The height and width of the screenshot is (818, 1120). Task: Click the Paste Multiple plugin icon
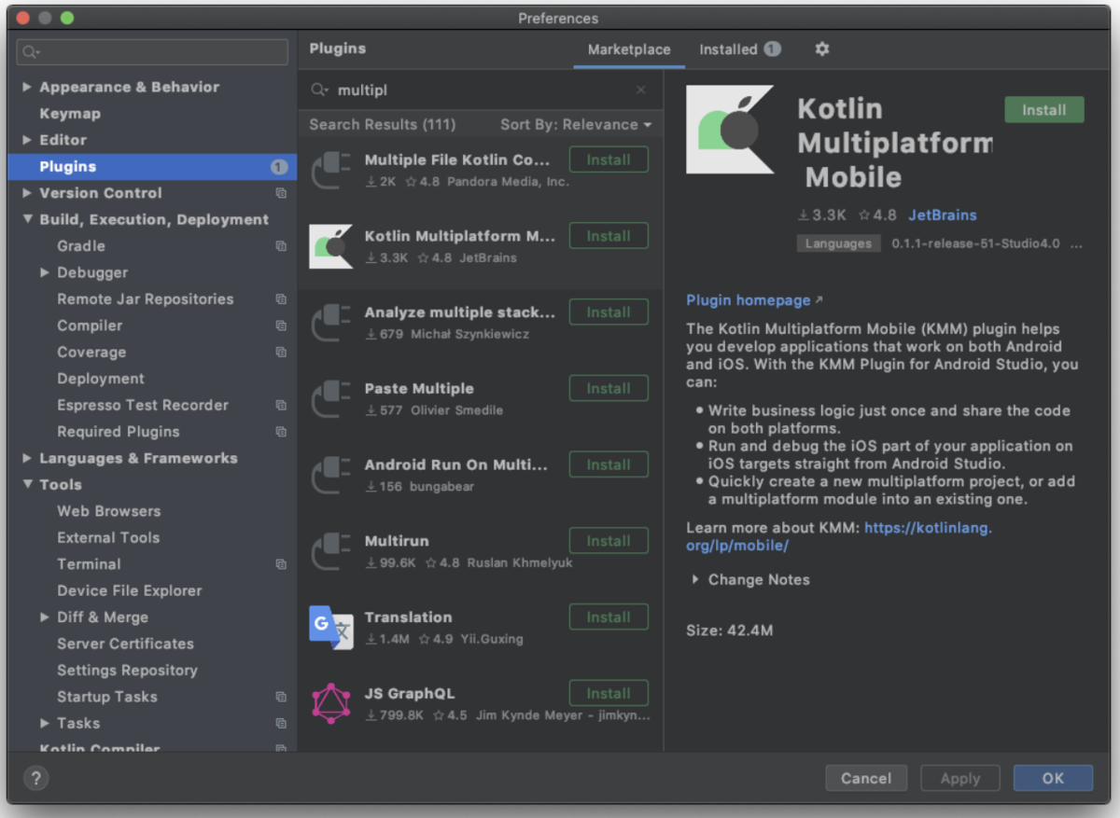[x=330, y=398]
